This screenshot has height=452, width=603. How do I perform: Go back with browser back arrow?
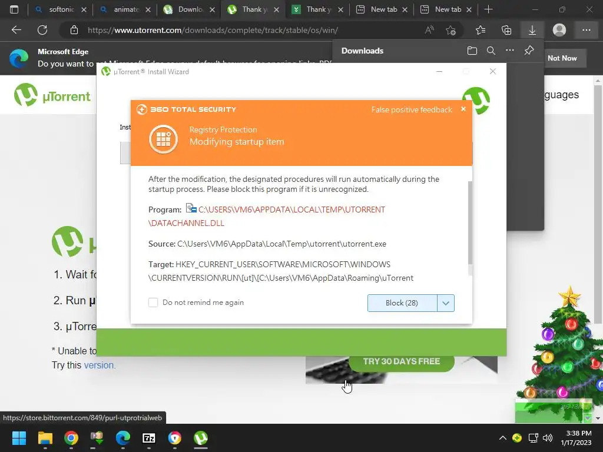point(16,30)
